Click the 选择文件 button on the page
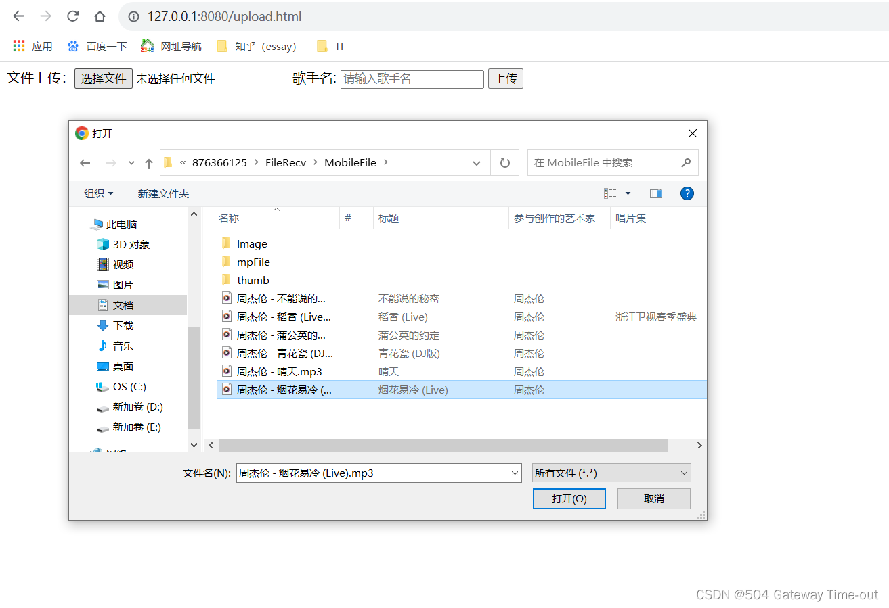 104,78
